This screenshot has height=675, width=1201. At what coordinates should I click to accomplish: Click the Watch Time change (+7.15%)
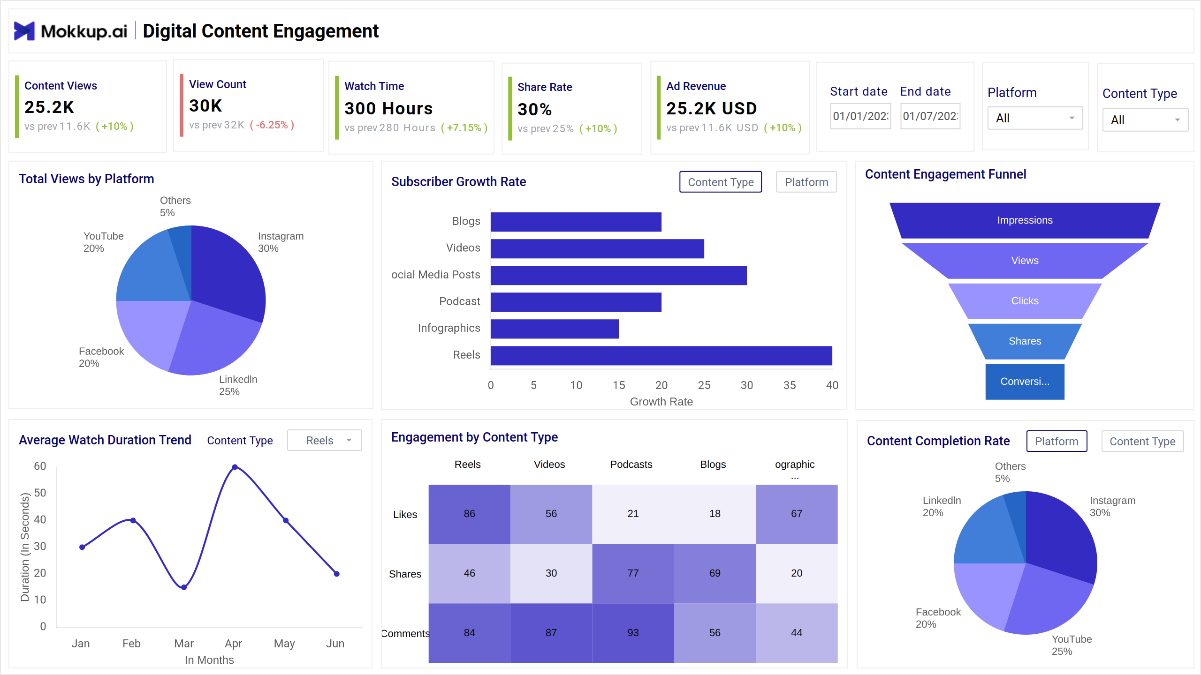click(x=464, y=128)
